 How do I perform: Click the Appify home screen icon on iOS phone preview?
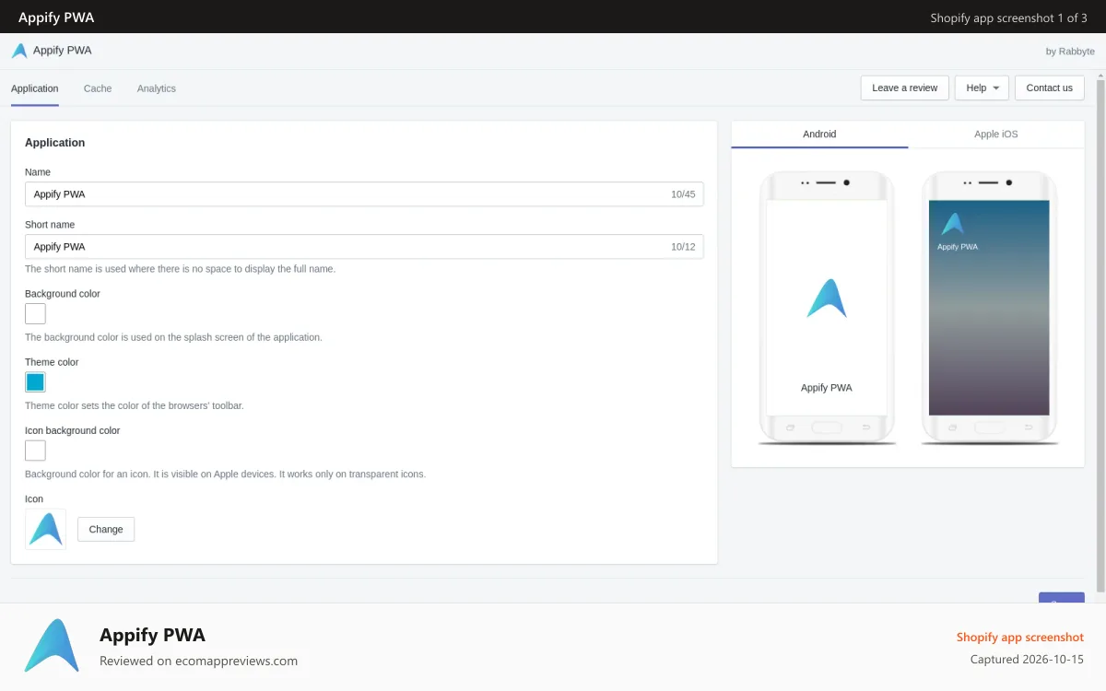952,224
